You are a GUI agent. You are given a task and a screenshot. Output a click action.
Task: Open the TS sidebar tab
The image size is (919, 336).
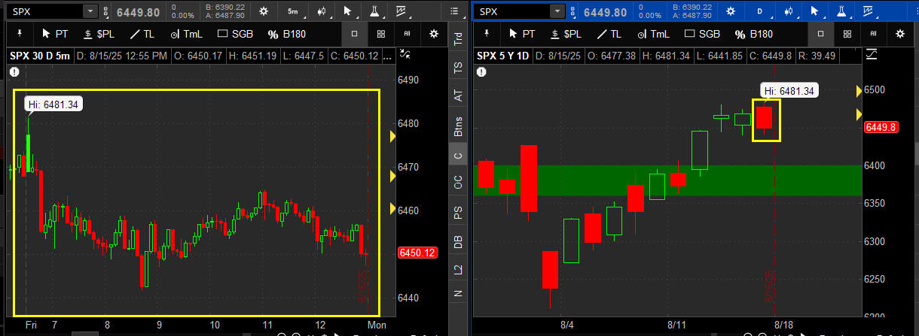457,67
